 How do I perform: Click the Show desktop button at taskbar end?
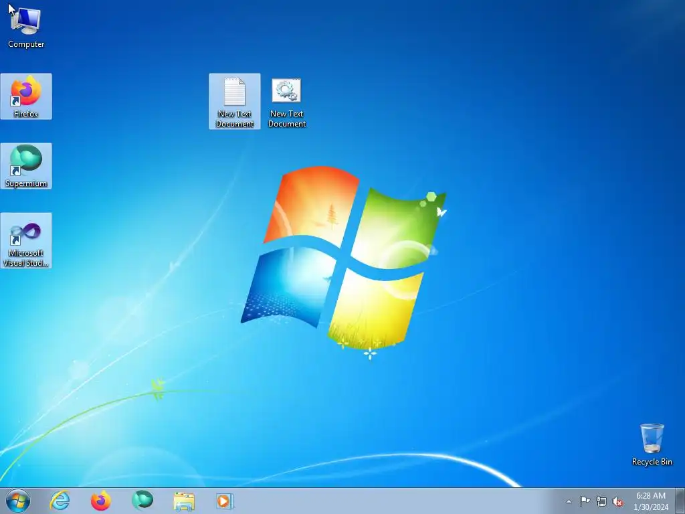(x=680, y=501)
